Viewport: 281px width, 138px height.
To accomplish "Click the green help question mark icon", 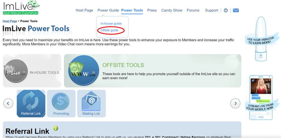I will click(56, 128).
